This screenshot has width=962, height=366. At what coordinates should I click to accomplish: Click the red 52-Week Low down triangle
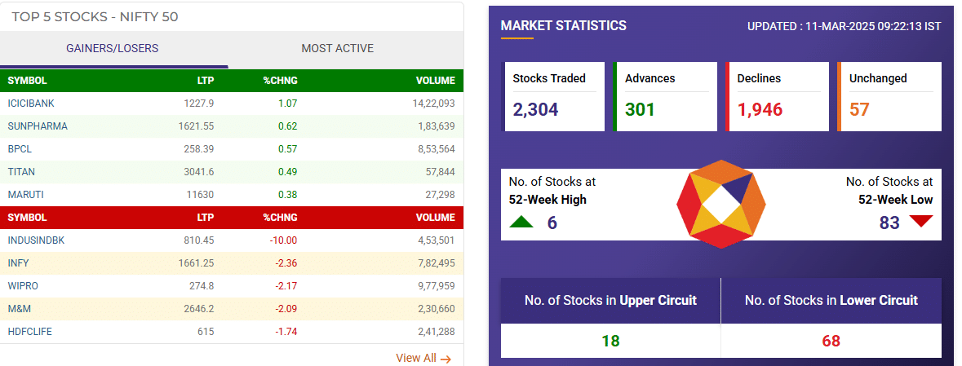(921, 222)
